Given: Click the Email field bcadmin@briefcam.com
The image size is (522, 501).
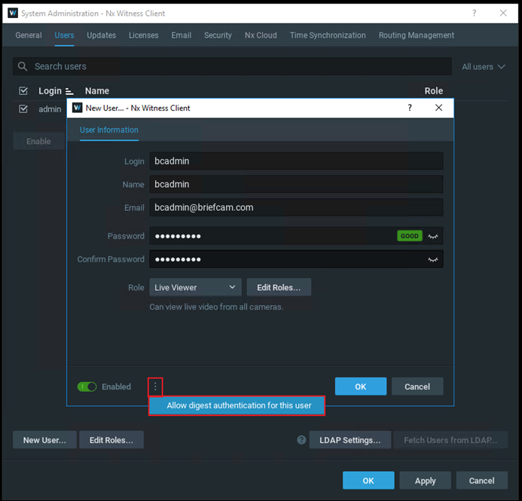Looking at the screenshot, I should point(296,207).
